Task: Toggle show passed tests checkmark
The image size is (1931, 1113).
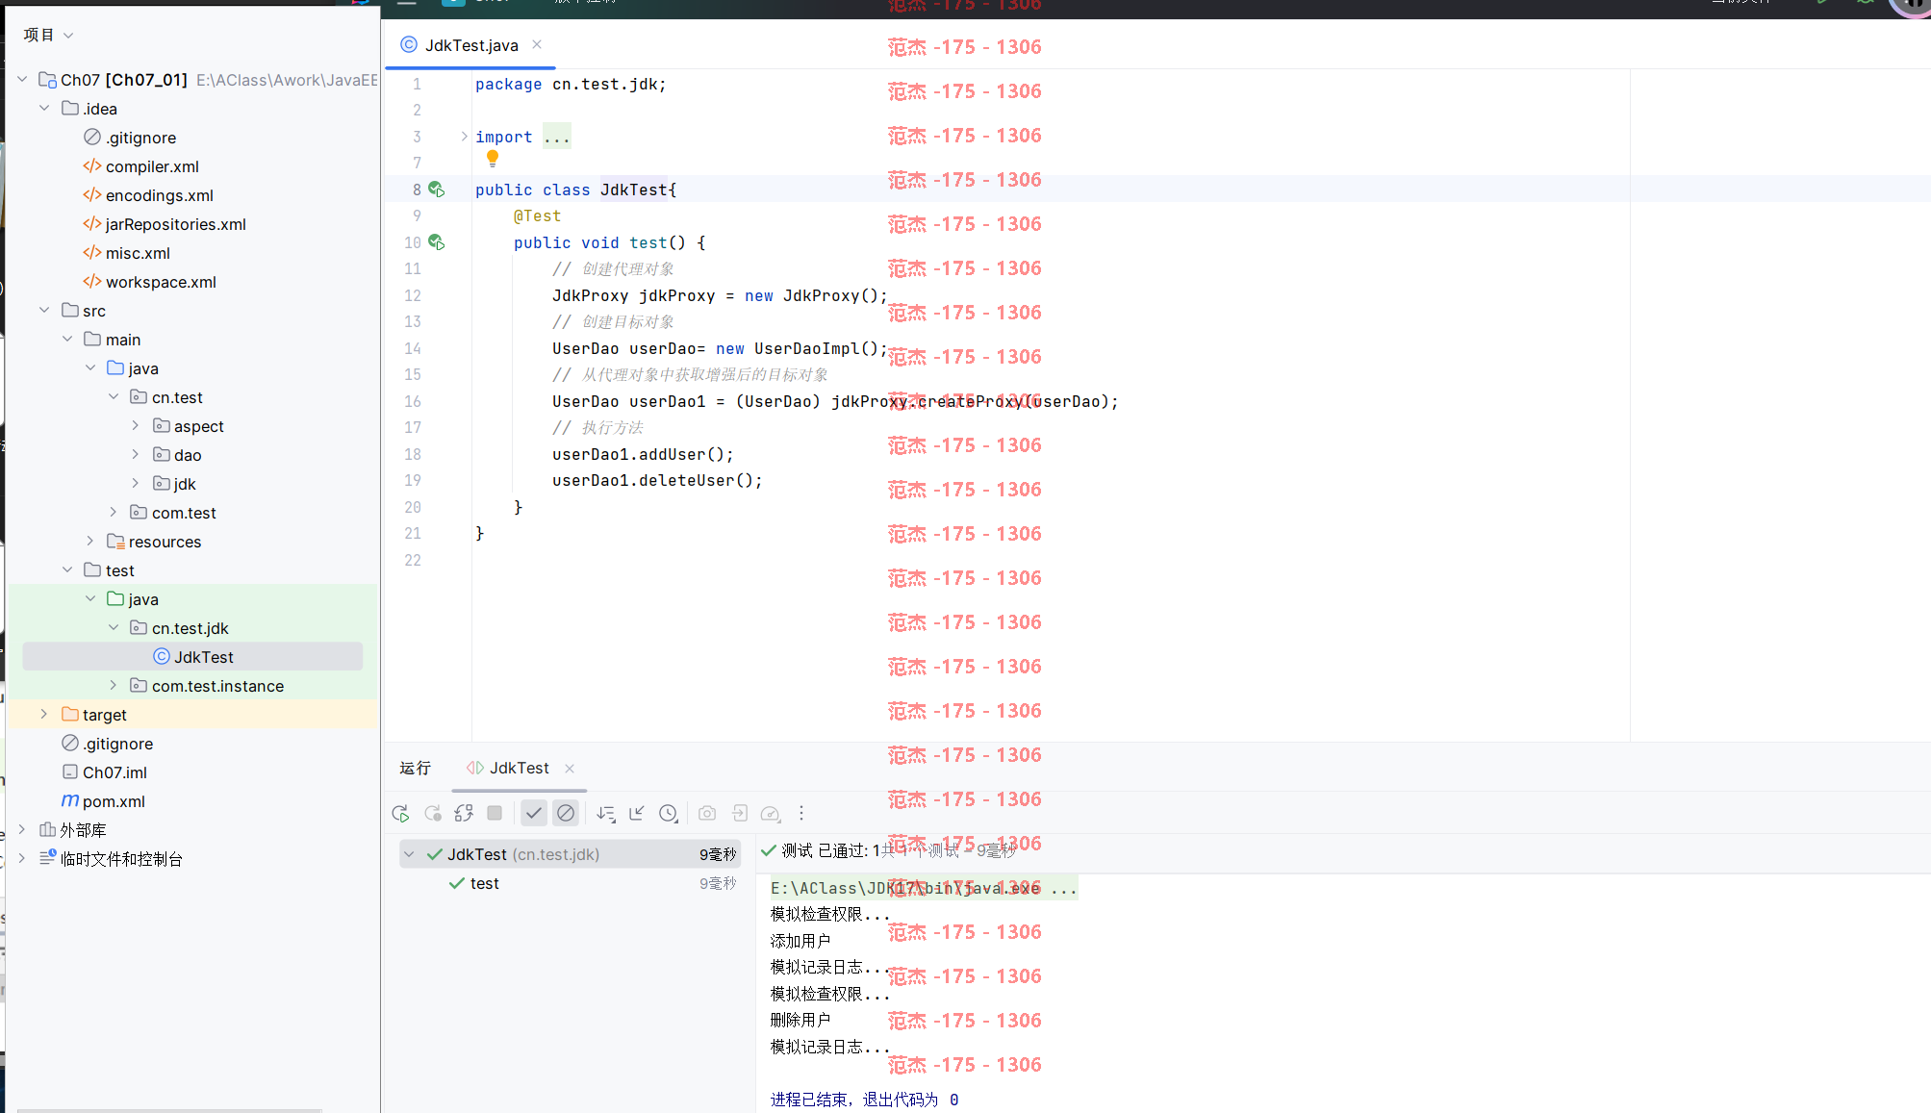Action: [534, 814]
